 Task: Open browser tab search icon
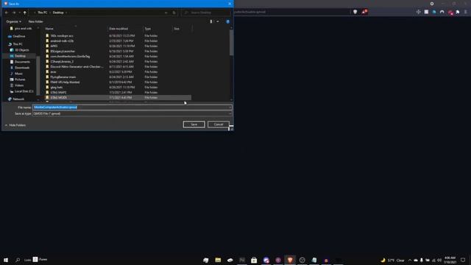[432, 4]
